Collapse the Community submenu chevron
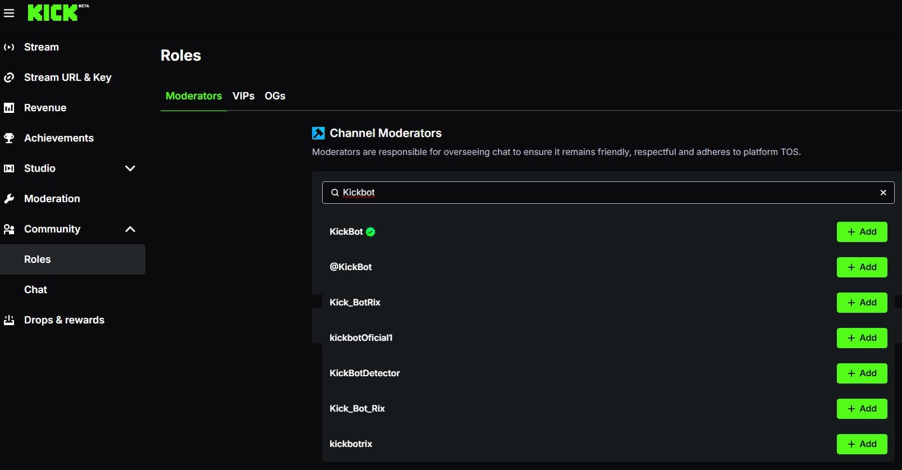The image size is (902, 470). [130, 229]
